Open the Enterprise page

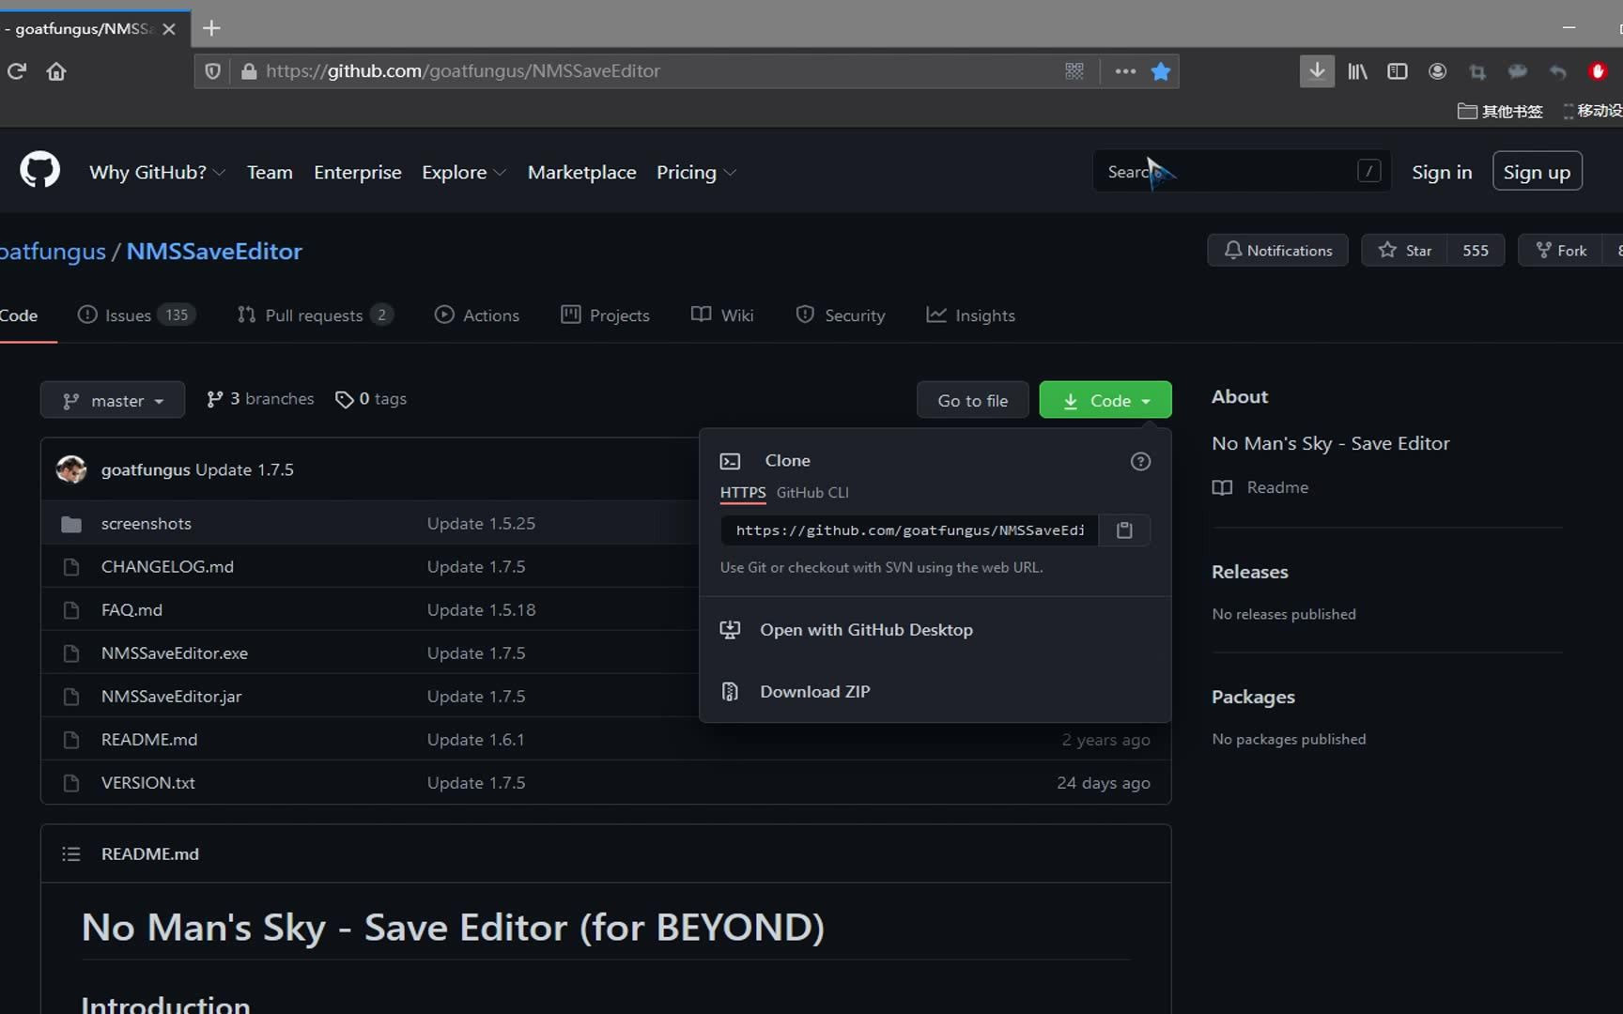click(x=358, y=172)
